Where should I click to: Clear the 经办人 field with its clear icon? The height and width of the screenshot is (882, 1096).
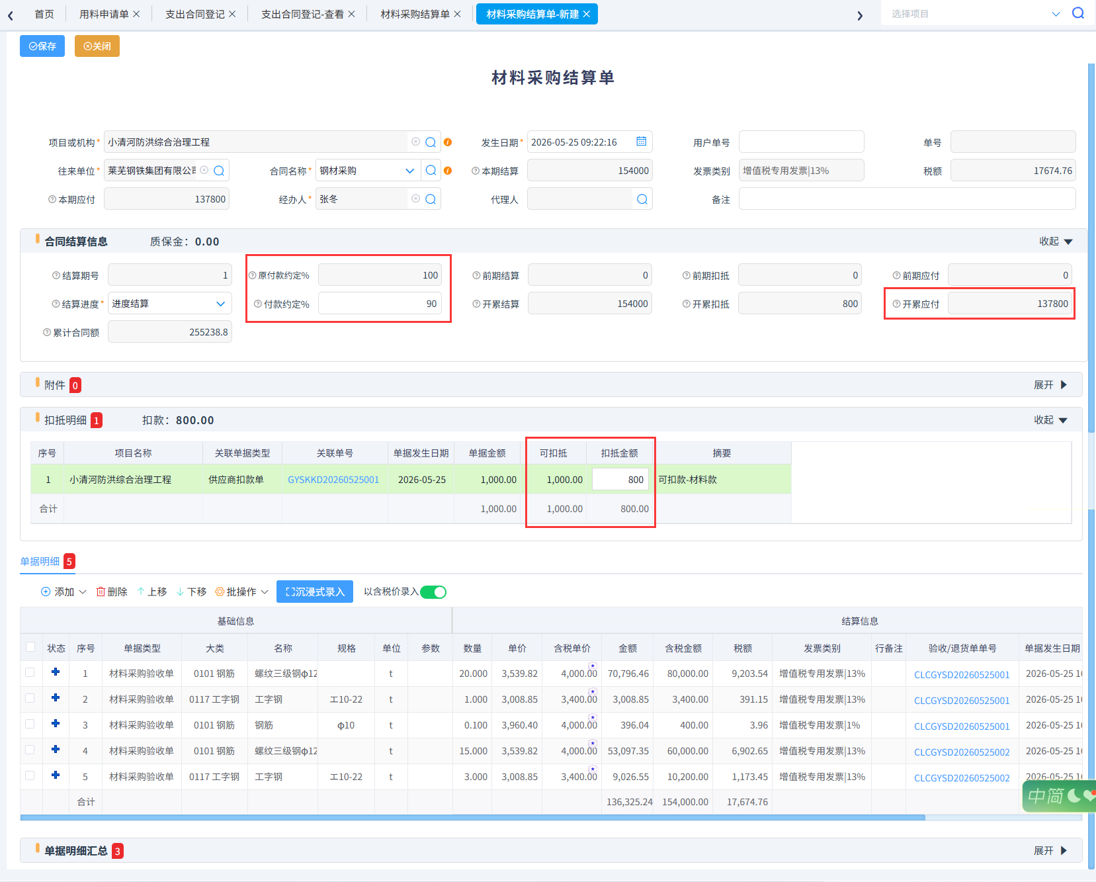[x=415, y=198]
